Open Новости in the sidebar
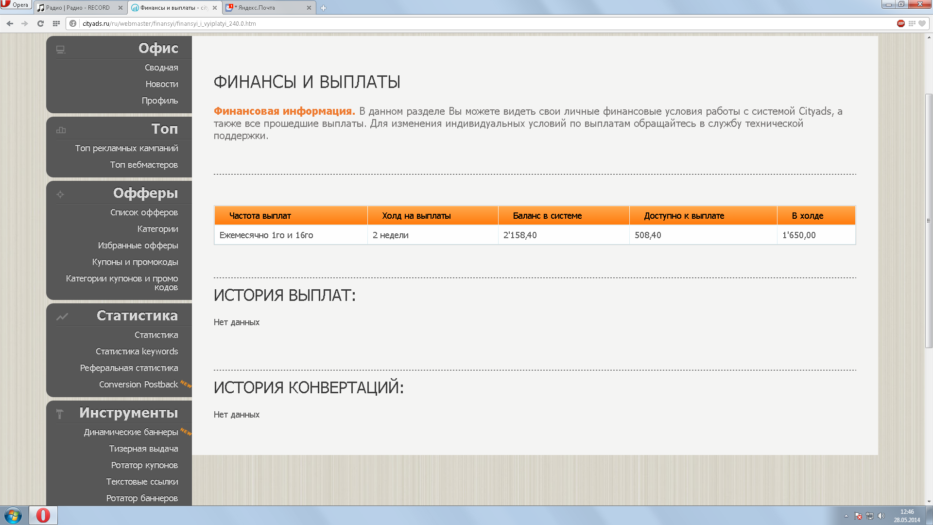Image resolution: width=933 pixels, height=525 pixels. tap(162, 84)
